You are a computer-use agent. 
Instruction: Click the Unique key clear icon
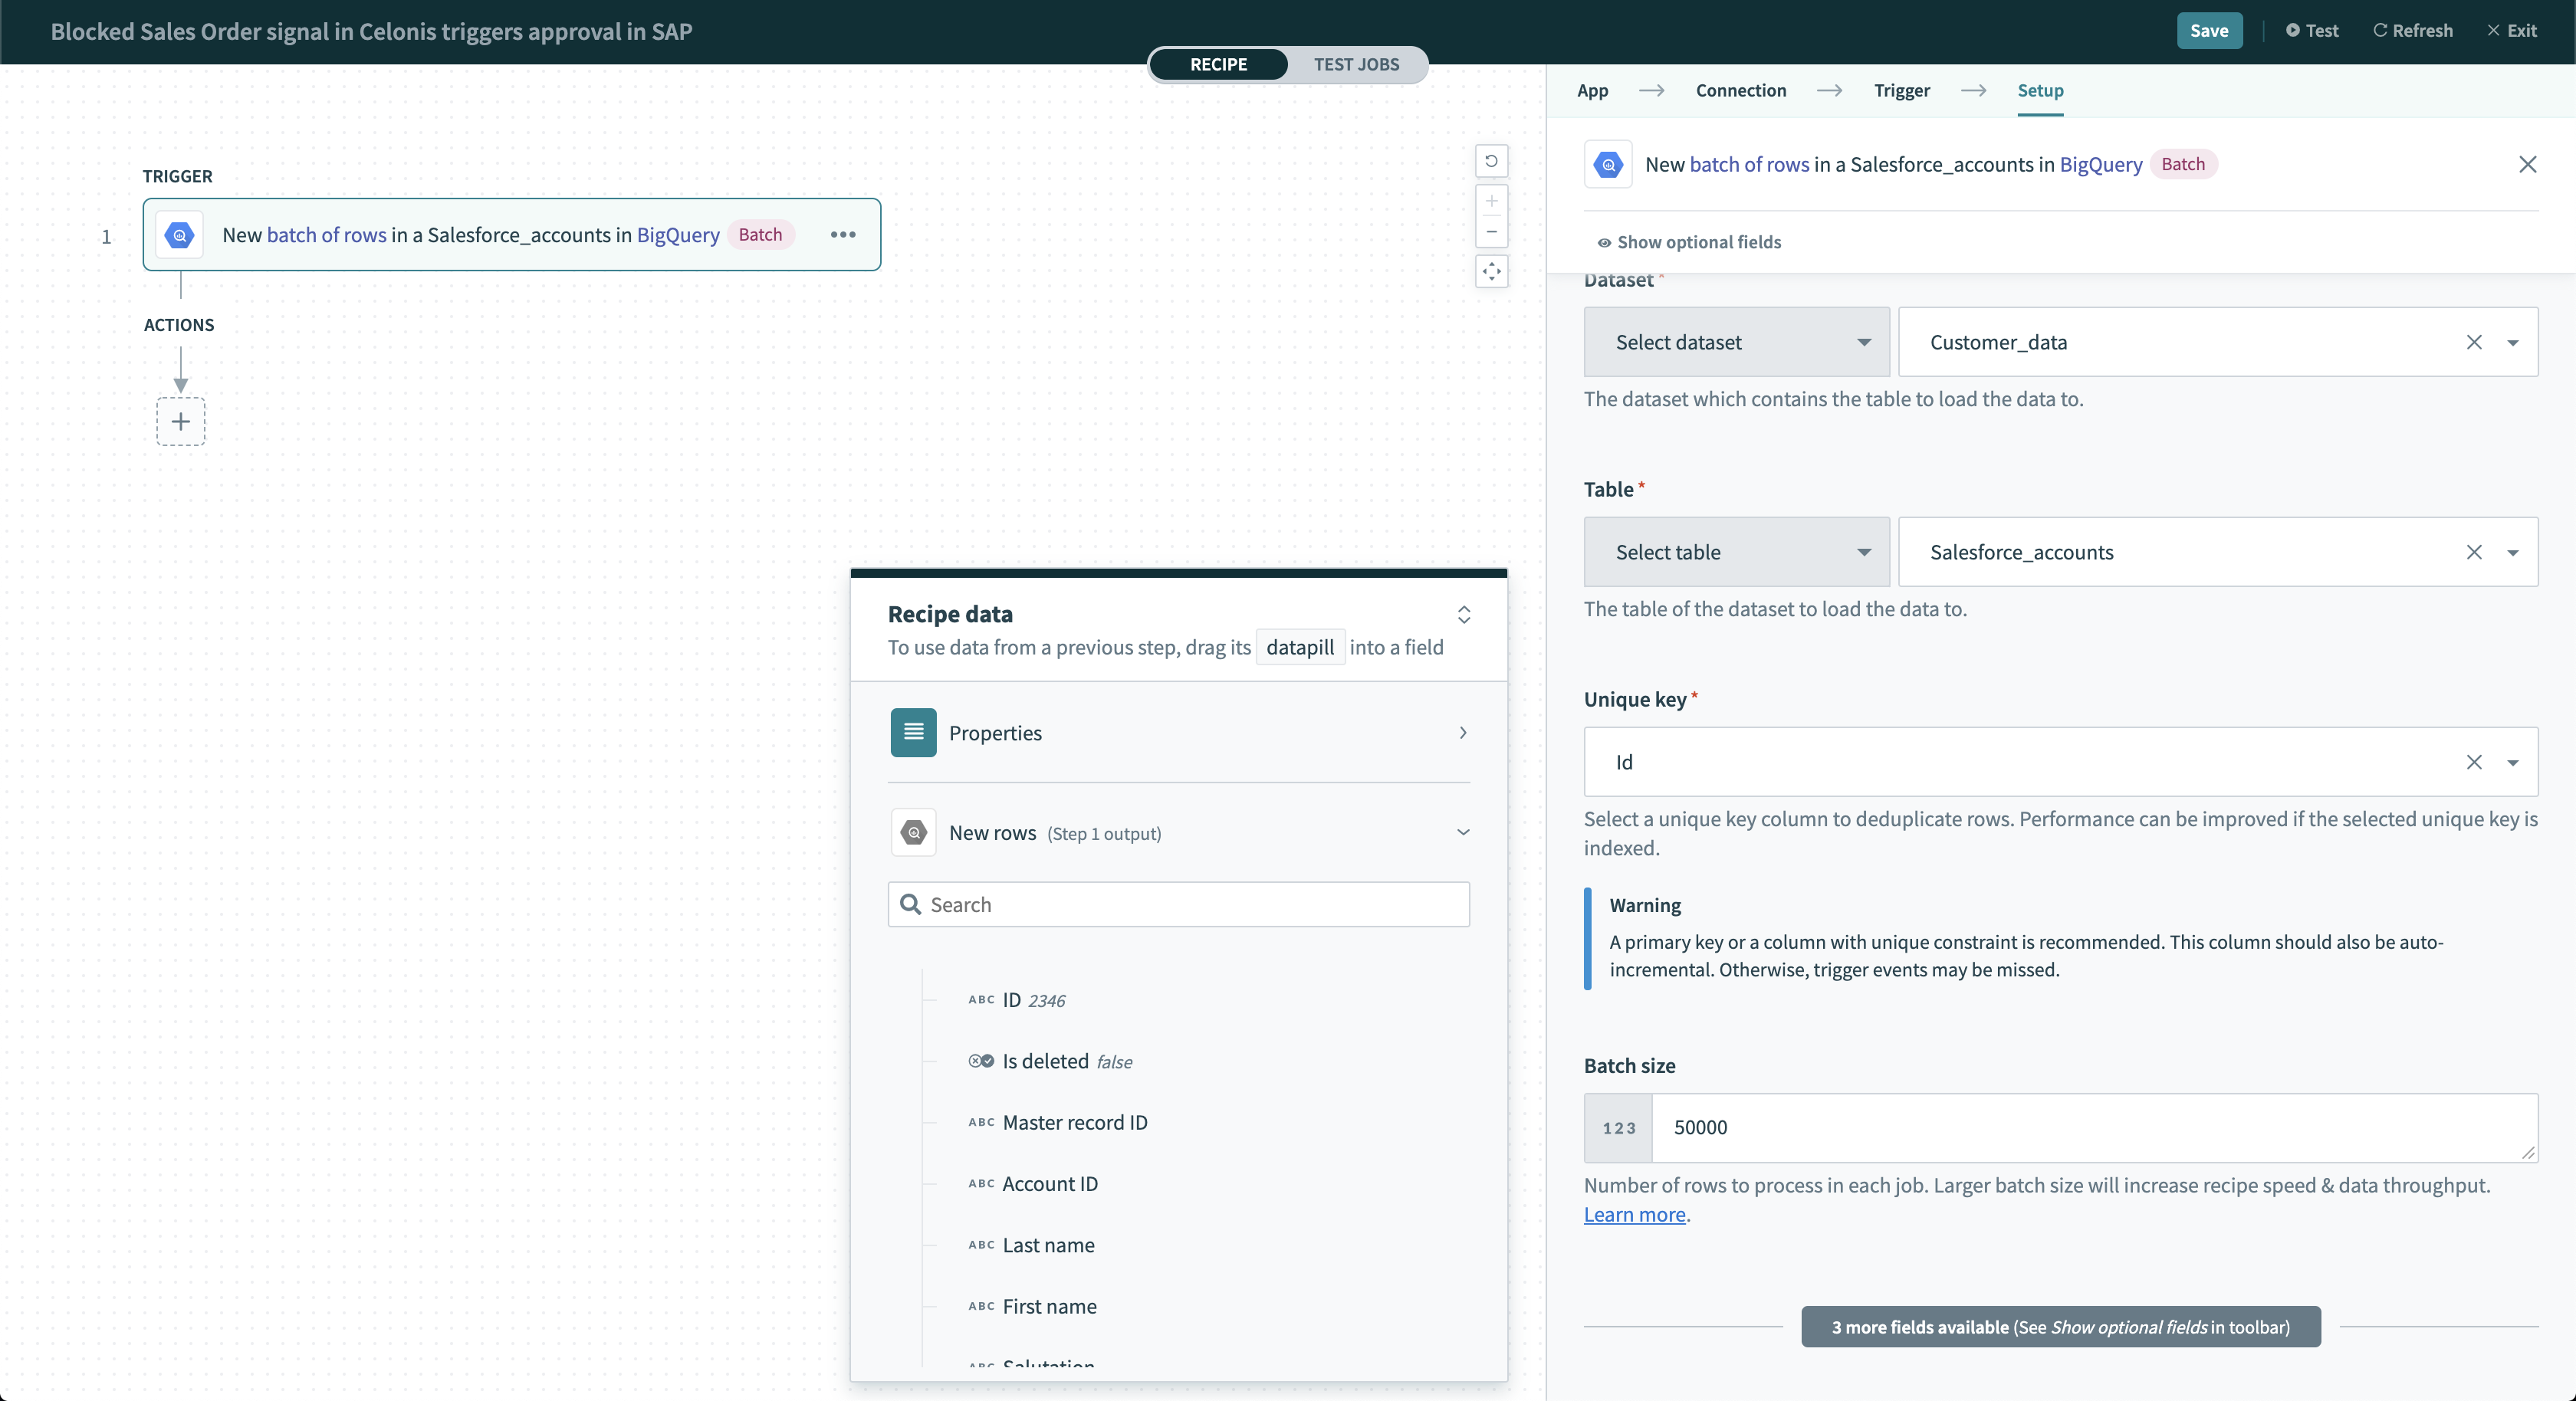pos(2474,763)
